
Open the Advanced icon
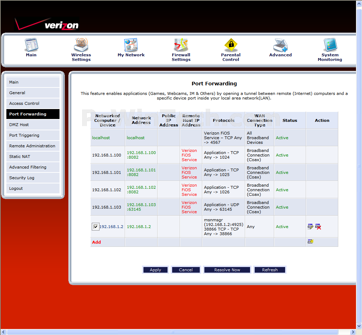point(281,45)
